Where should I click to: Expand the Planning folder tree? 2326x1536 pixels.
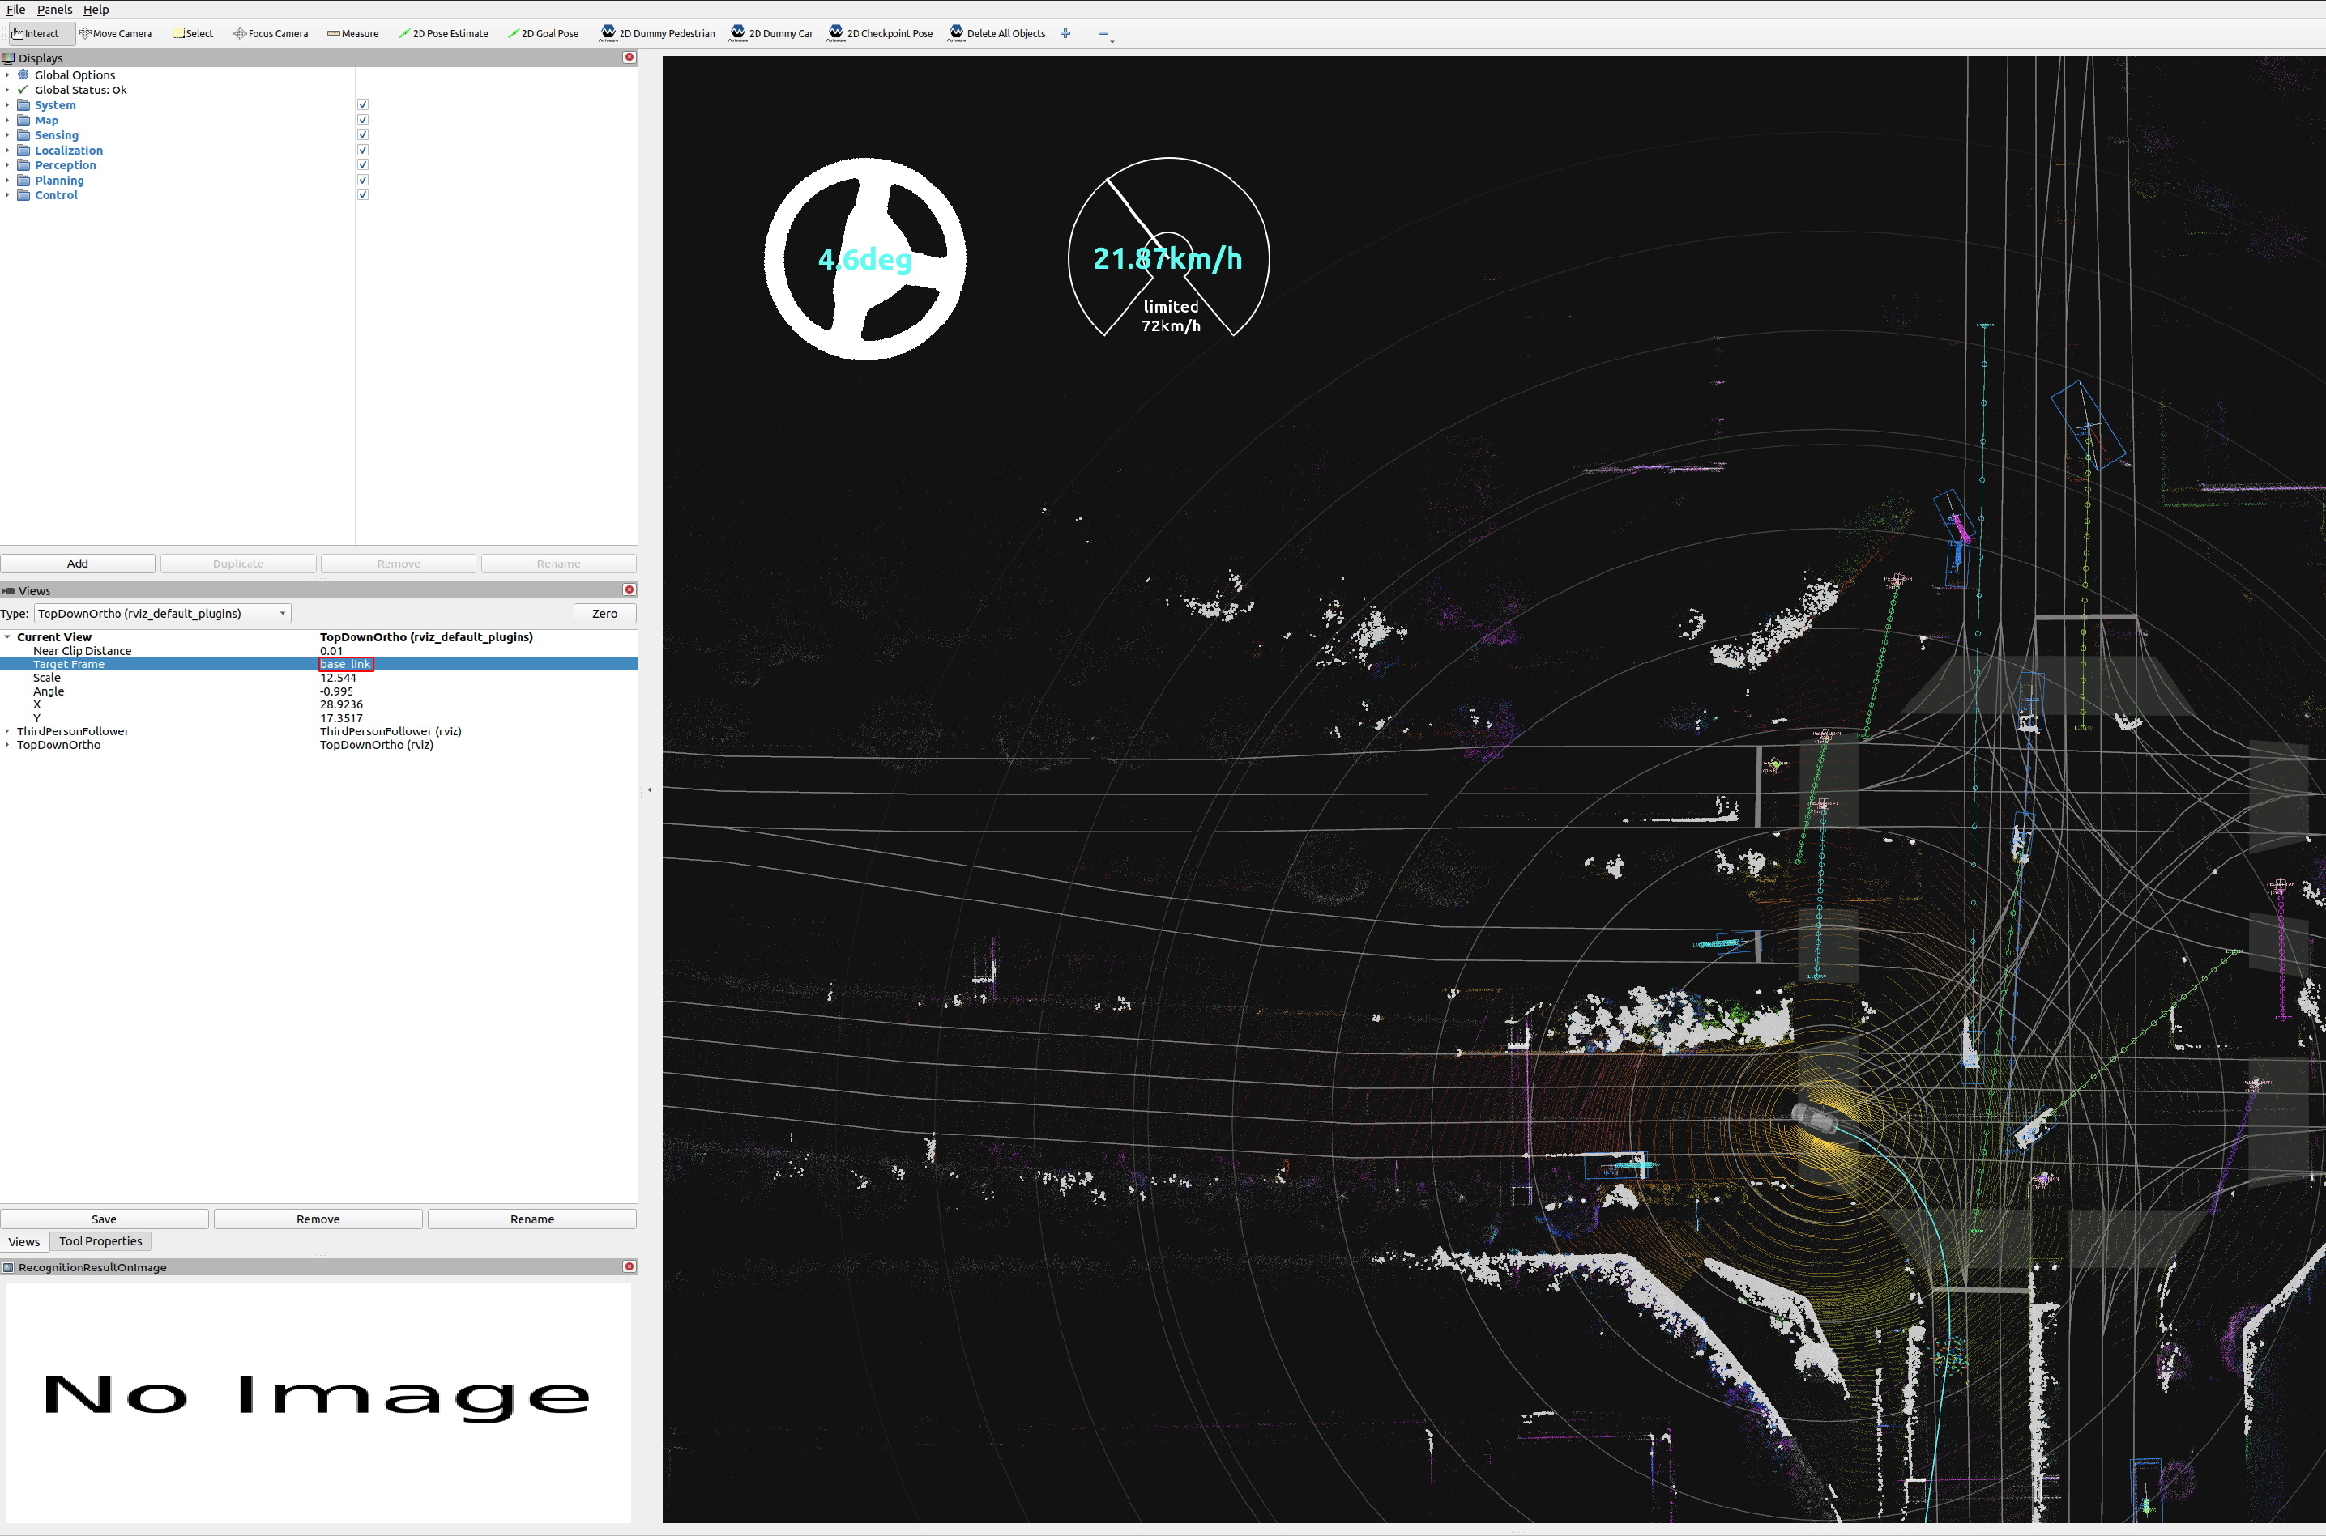(6, 181)
